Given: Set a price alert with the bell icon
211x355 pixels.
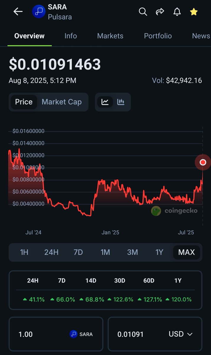Looking at the screenshot, I should pyautogui.click(x=177, y=12).
